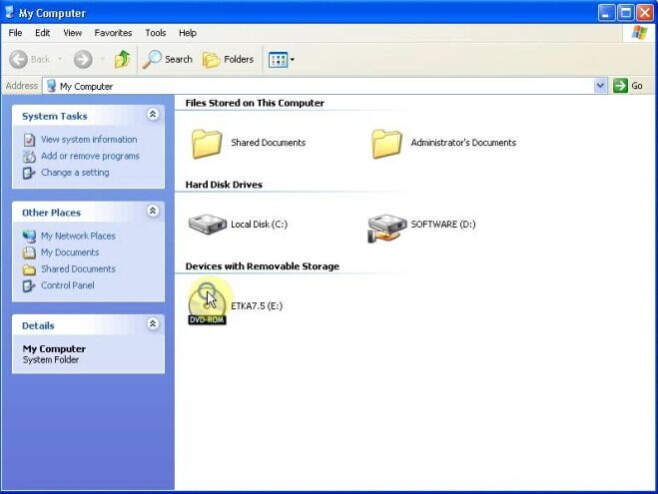Open Administrator's Documents folder icon
Image resolution: width=658 pixels, height=494 pixels.
[x=386, y=143]
